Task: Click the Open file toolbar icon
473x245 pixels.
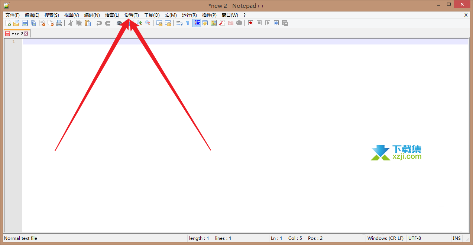Action: 16,23
